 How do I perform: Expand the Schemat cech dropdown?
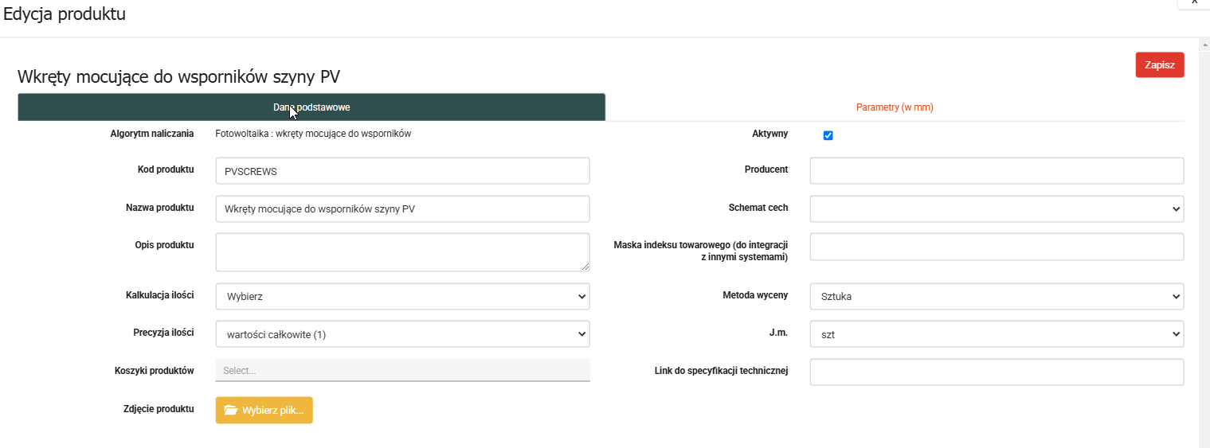997,208
